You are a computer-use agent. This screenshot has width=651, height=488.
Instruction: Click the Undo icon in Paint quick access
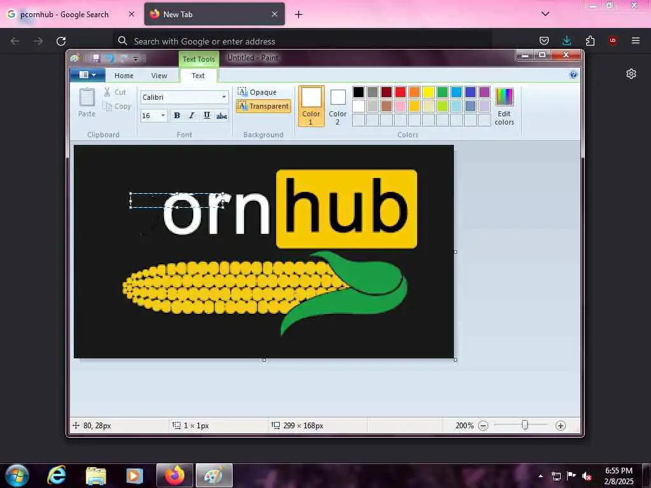pyautogui.click(x=109, y=58)
